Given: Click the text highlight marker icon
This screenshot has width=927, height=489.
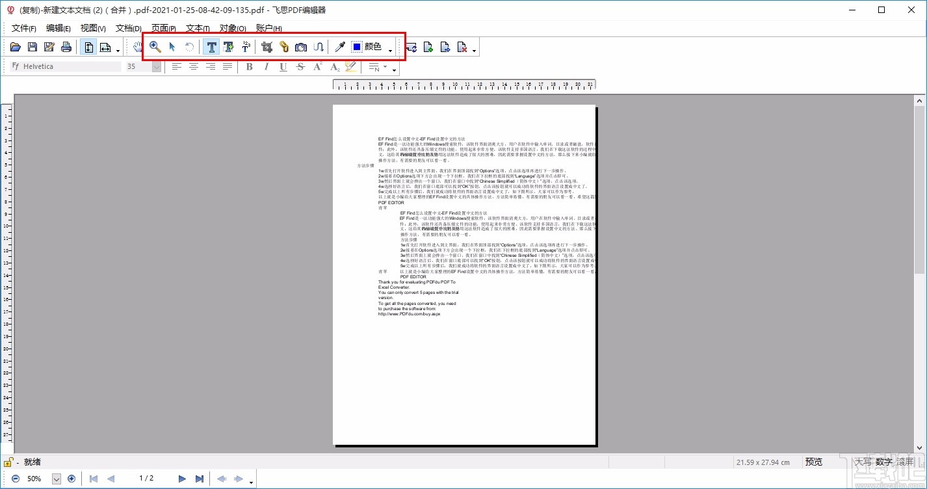Looking at the screenshot, I should point(351,66).
